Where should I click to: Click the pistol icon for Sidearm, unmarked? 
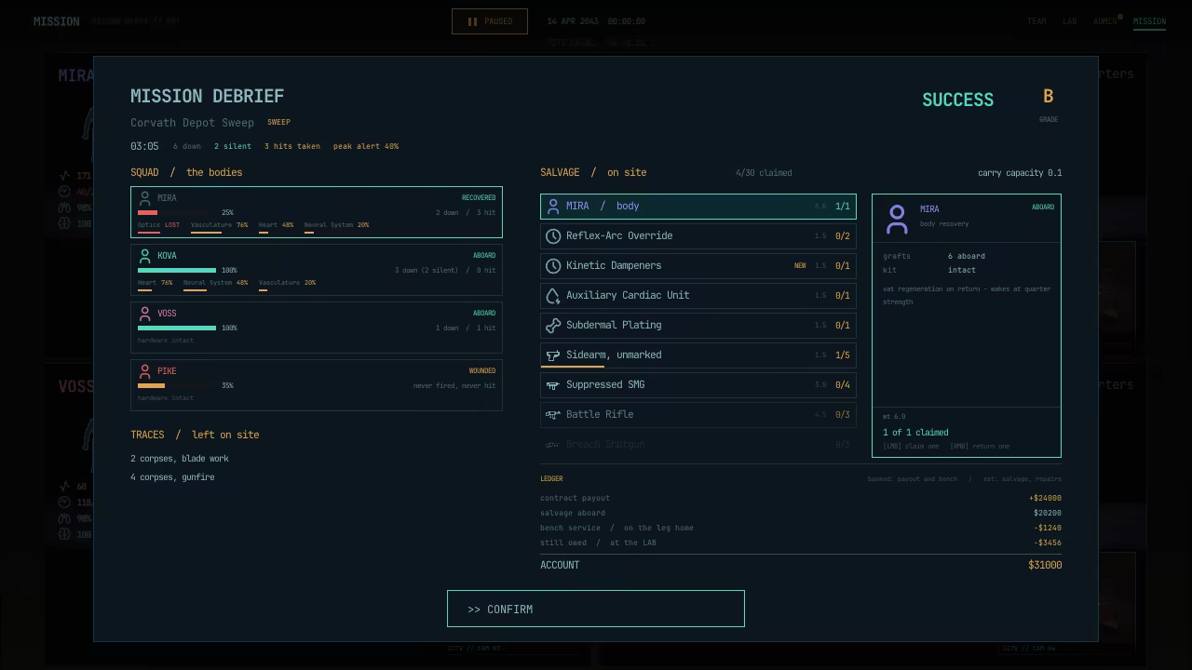coord(553,355)
